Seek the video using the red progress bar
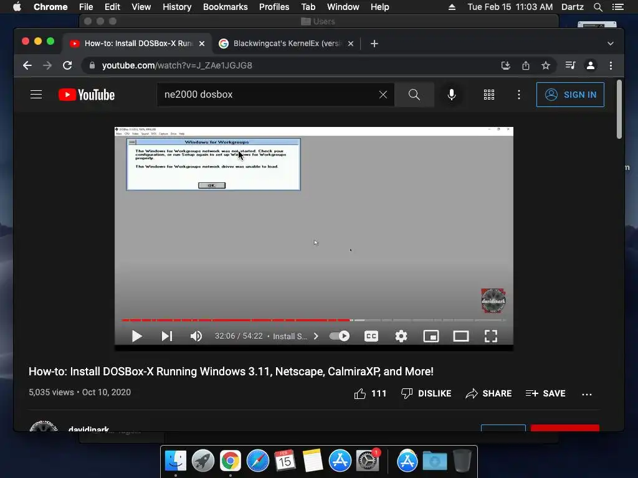Viewport: 638px width, 478px height. (x=313, y=321)
